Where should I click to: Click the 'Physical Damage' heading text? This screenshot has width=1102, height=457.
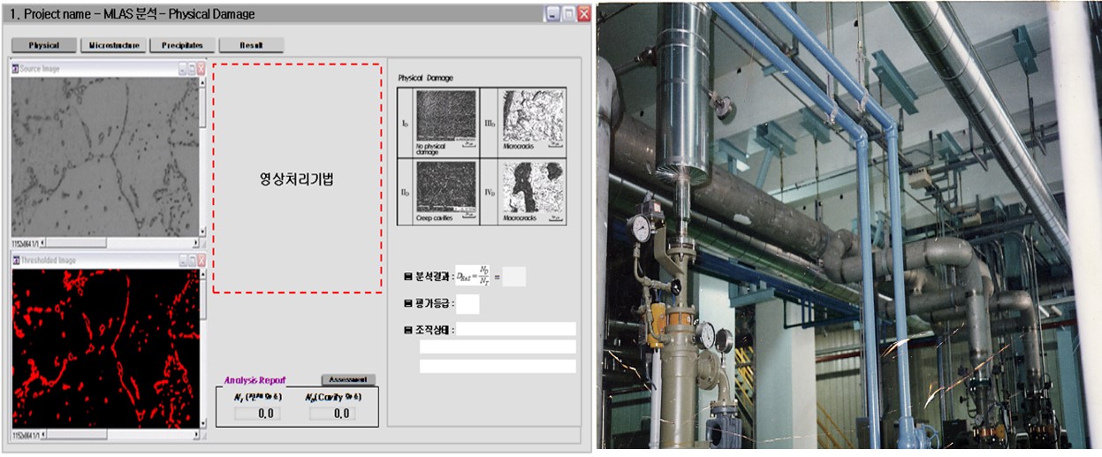click(x=425, y=78)
